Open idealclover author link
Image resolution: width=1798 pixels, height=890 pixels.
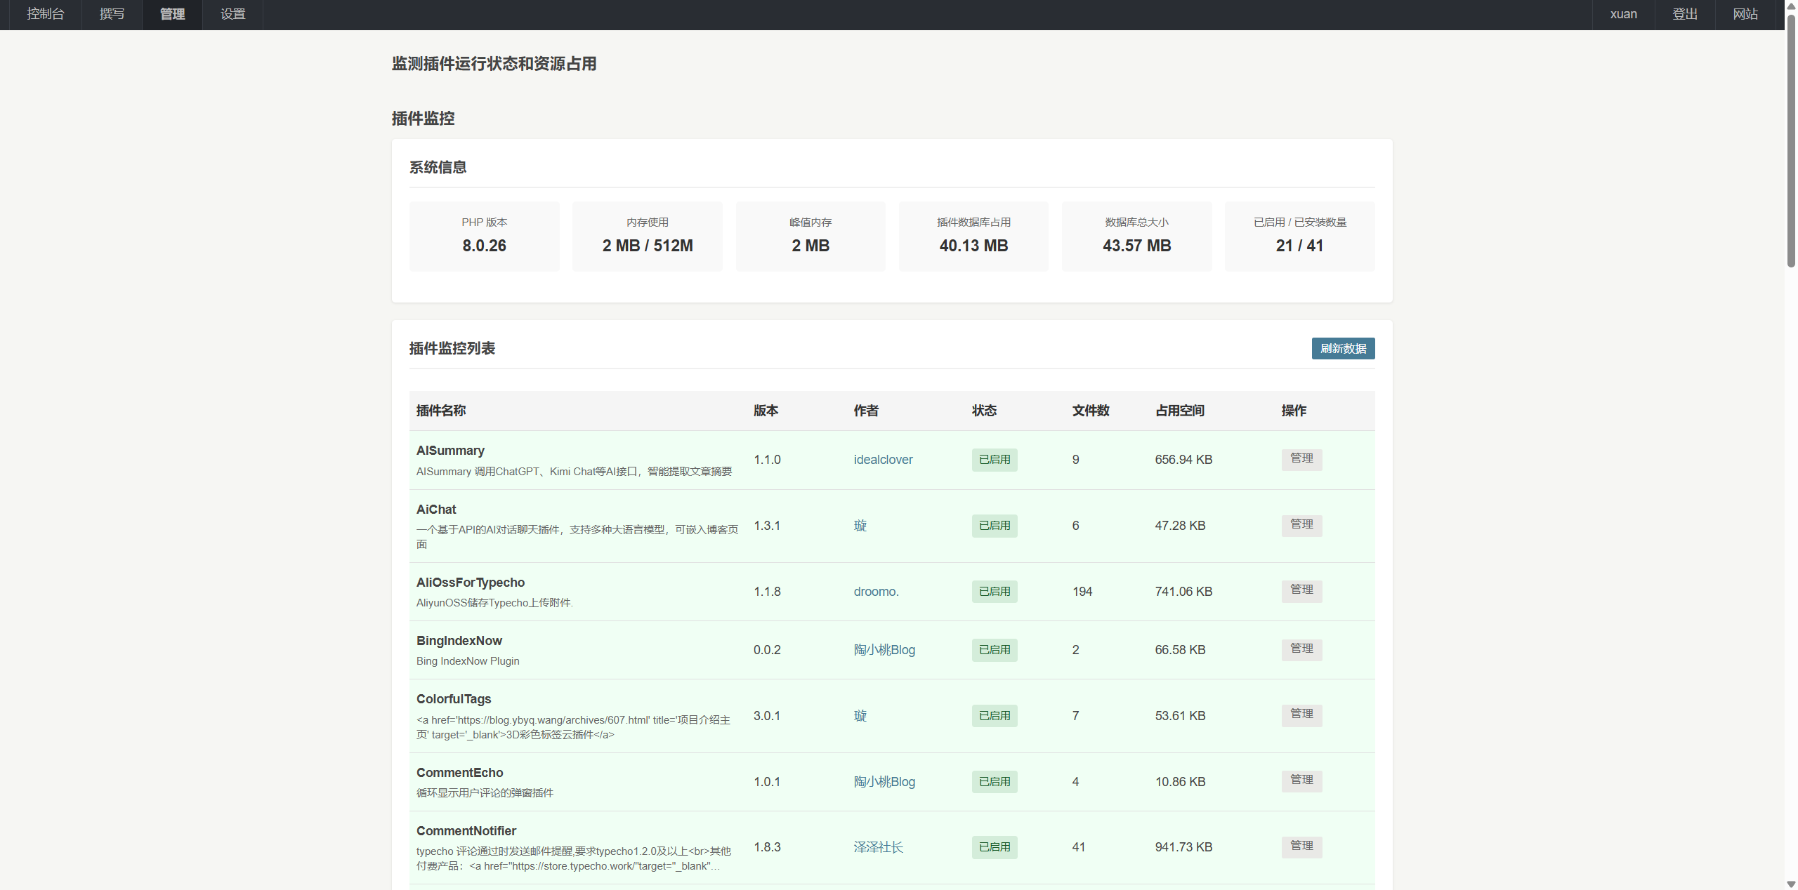pos(883,460)
